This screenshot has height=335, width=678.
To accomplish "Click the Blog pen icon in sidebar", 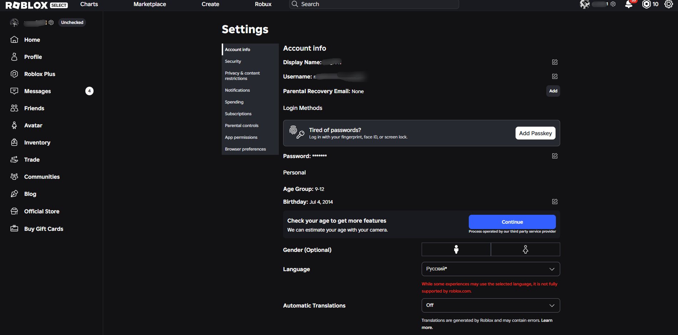I will [14, 194].
